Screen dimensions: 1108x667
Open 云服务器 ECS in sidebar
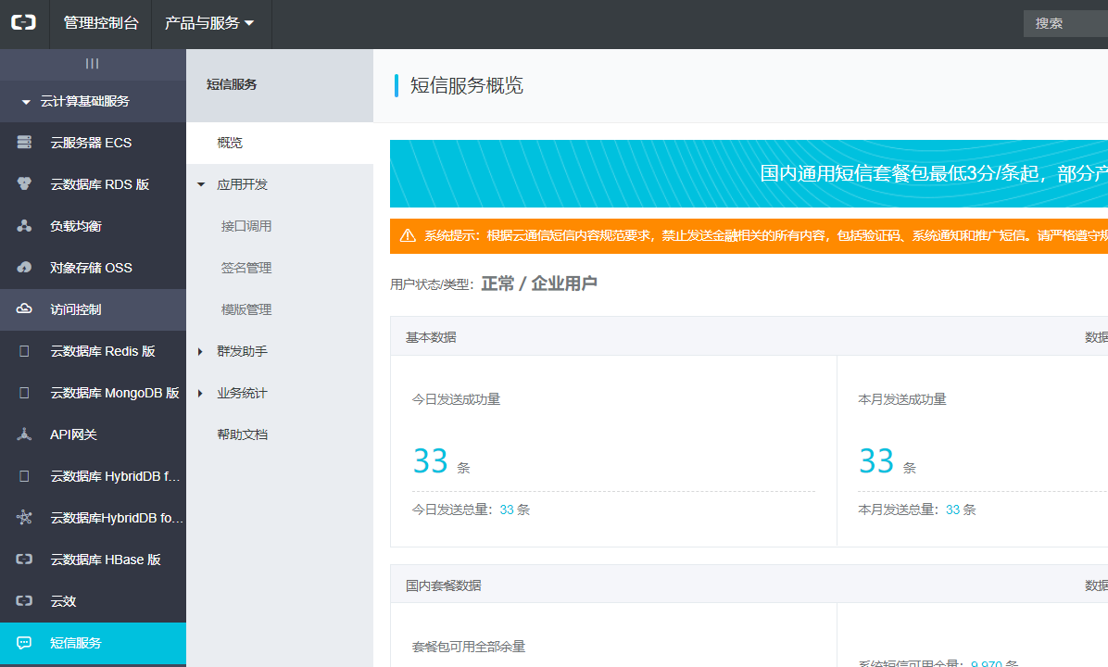click(x=91, y=143)
